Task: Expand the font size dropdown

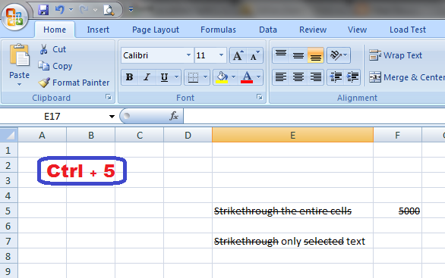Action: pyautogui.click(x=222, y=55)
